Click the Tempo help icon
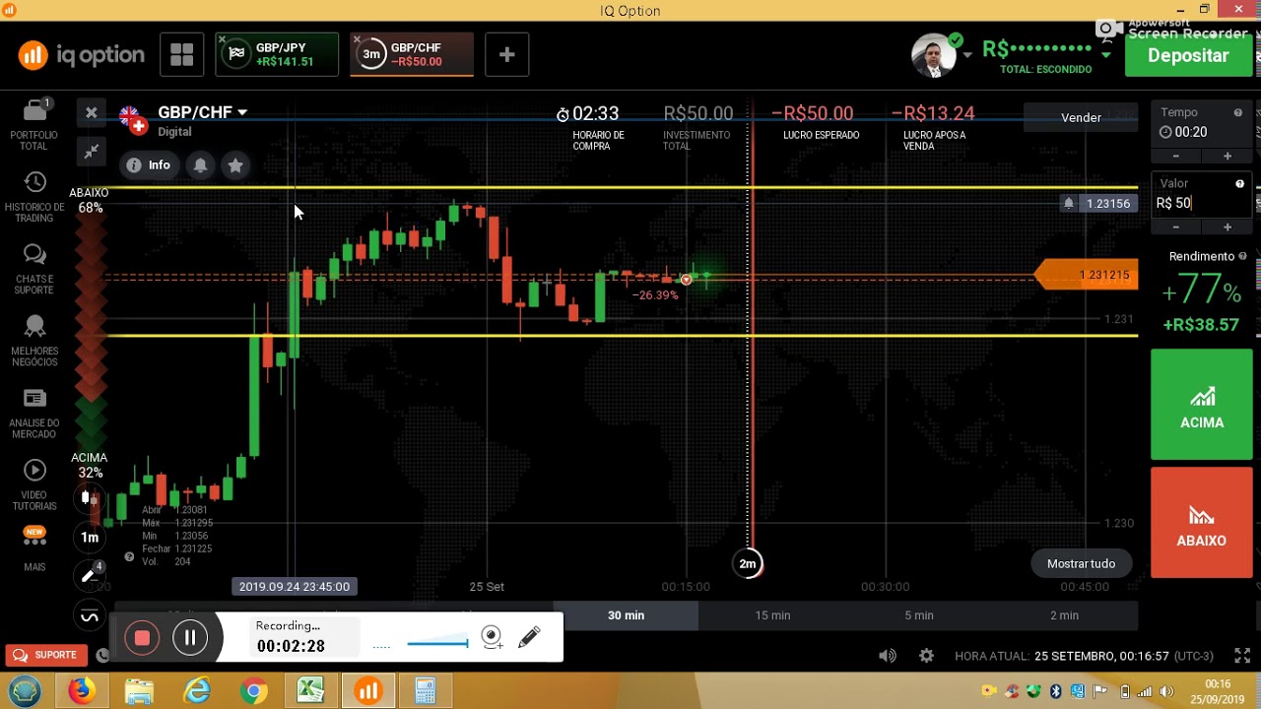Viewport: 1261px width, 709px height. 1238,112
